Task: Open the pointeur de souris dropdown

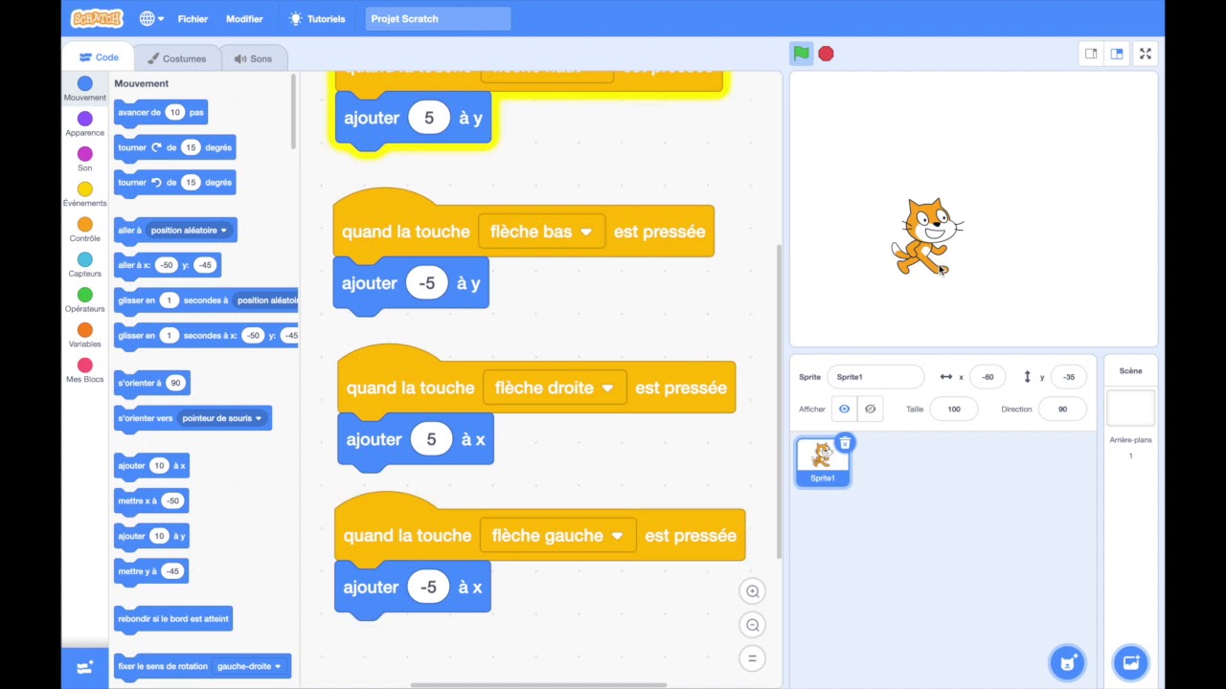Action: click(222, 418)
